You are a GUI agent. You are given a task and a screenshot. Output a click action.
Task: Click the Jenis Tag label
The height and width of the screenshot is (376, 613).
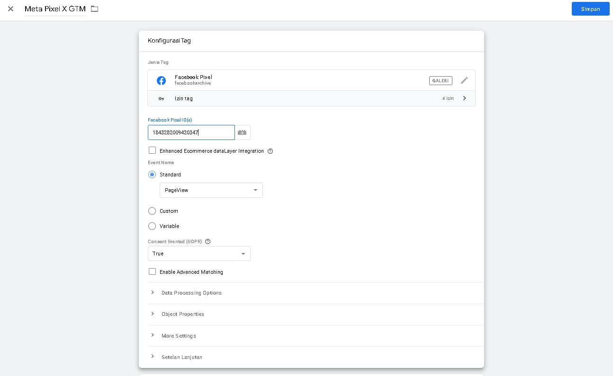click(x=158, y=62)
